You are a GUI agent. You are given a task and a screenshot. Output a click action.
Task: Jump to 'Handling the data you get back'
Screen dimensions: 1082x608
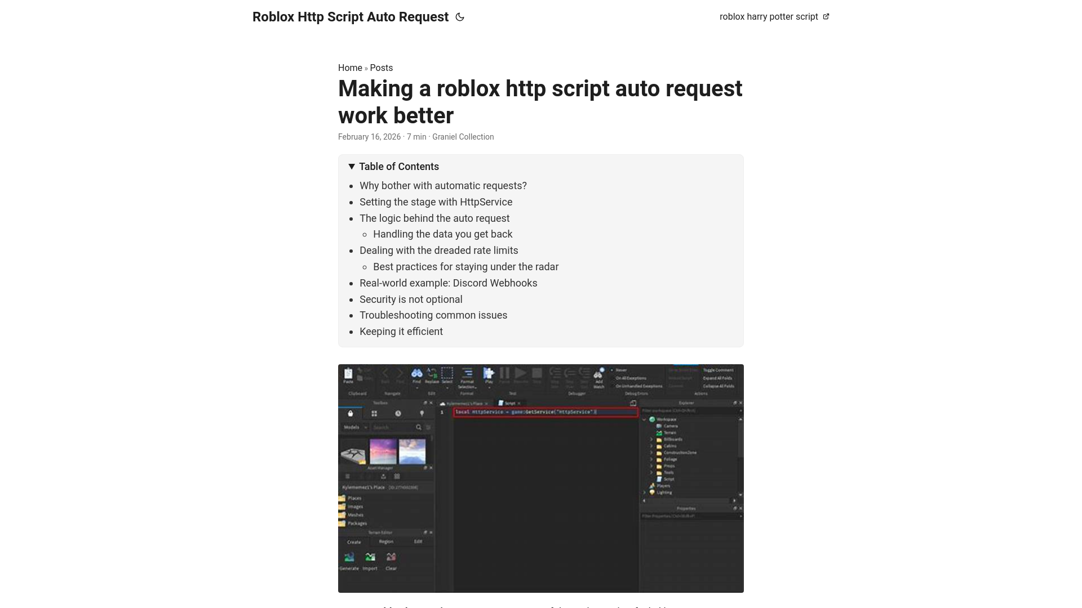(x=443, y=234)
